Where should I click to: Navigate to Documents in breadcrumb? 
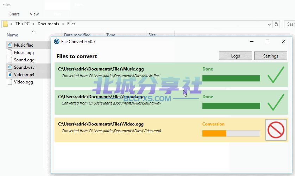48,24
